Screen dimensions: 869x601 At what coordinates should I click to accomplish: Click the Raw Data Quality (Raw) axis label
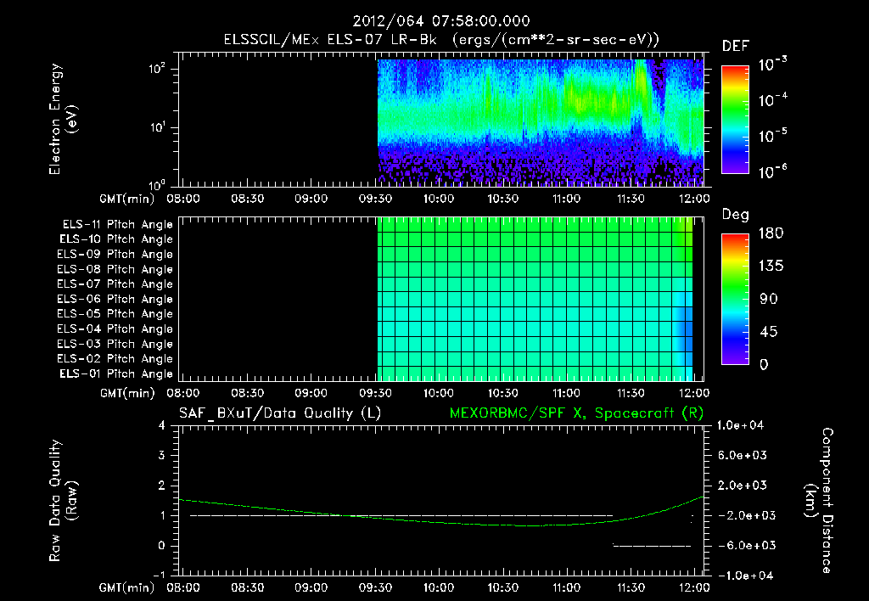point(63,501)
